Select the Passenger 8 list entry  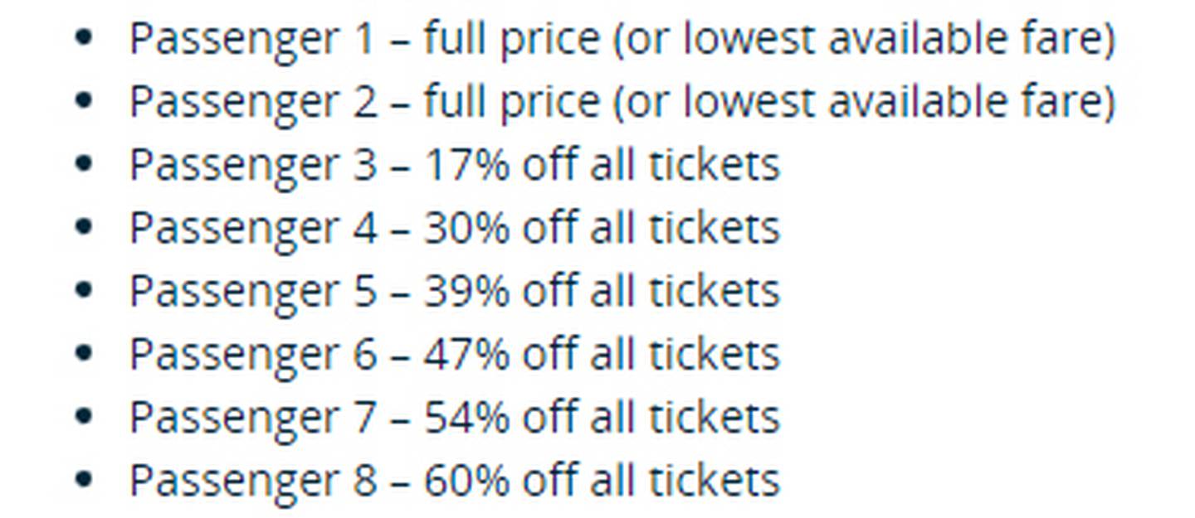[455, 480]
